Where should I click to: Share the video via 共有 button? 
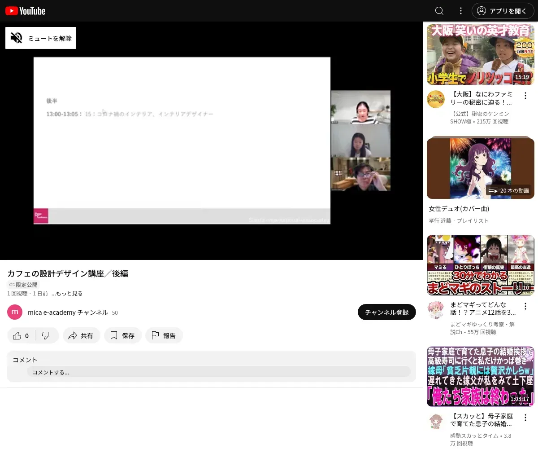81,335
